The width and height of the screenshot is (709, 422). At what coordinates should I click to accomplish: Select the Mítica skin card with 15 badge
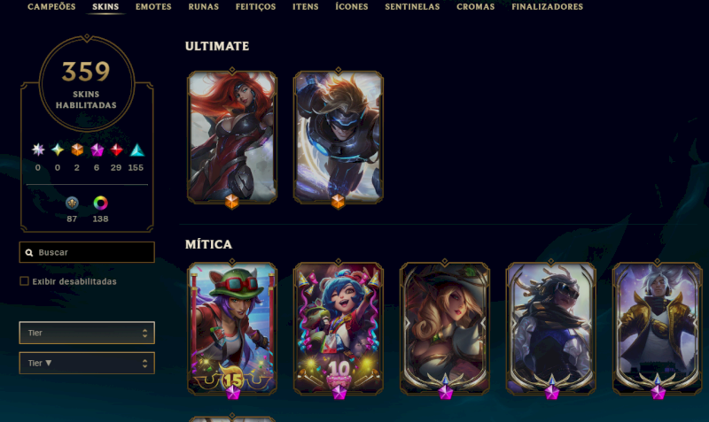tap(232, 328)
